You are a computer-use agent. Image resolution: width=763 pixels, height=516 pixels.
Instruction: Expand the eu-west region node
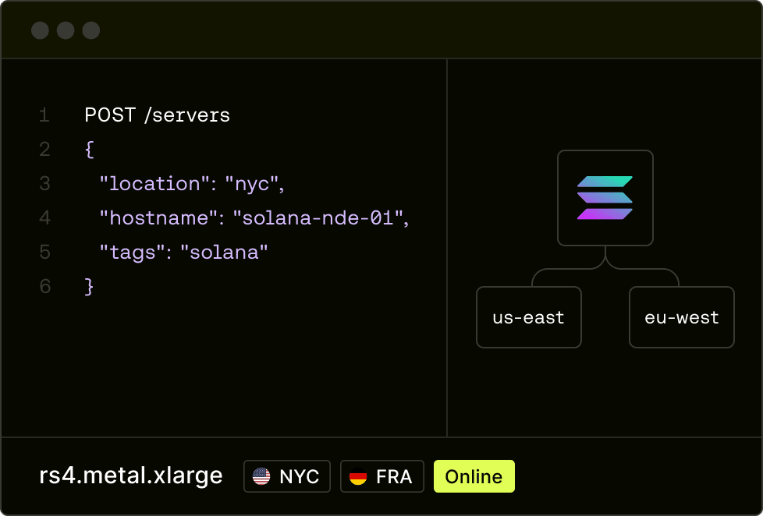point(681,317)
